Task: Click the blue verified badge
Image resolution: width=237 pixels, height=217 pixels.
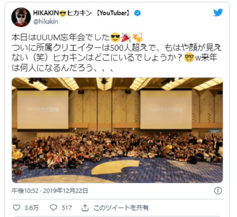Action: pos(137,13)
